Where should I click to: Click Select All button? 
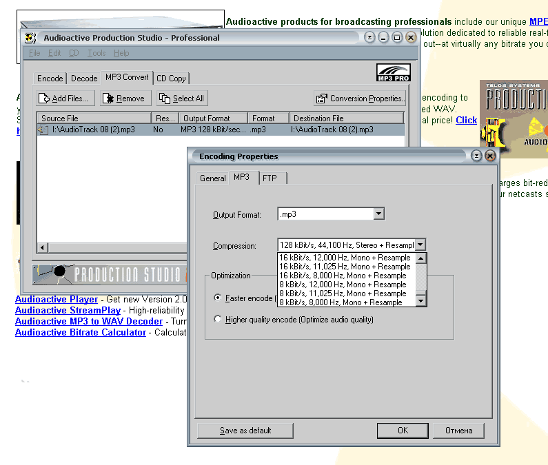[x=182, y=99]
